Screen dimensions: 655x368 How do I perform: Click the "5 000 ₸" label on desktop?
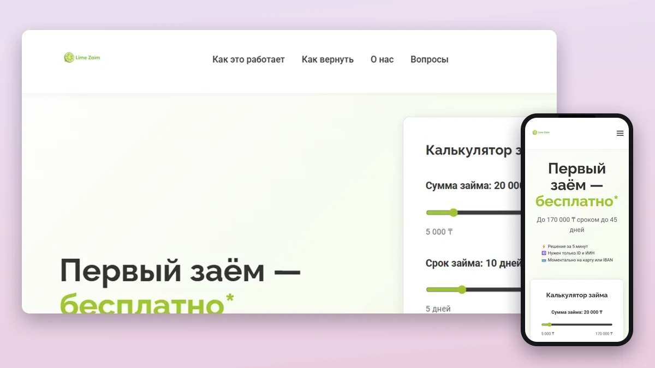[x=439, y=232]
